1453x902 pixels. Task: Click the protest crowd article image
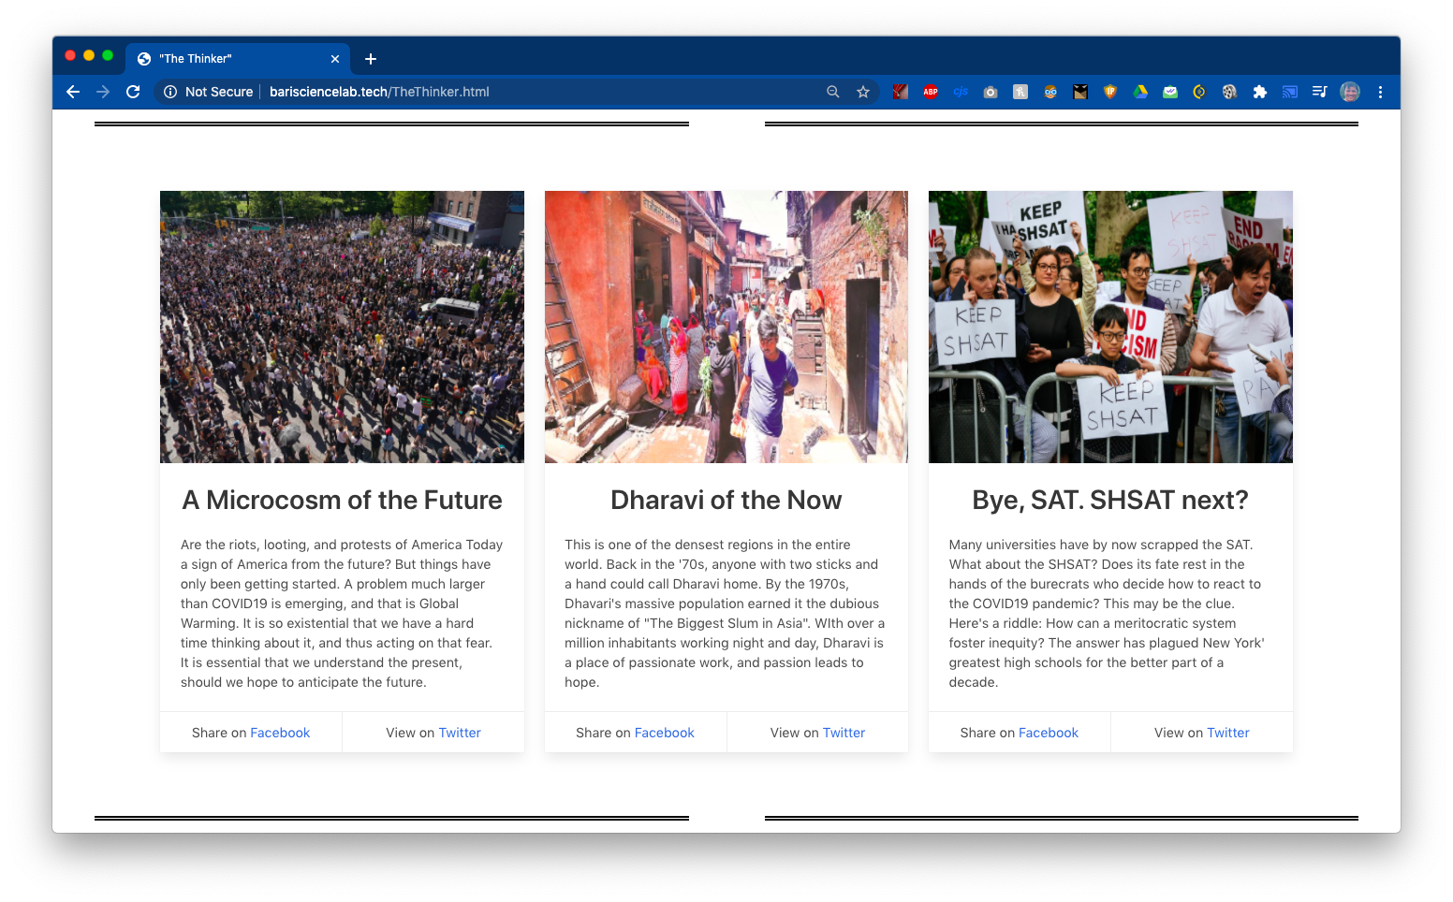pyautogui.click(x=342, y=327)
